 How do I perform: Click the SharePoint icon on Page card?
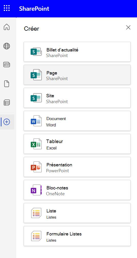[x=36, y=75]
